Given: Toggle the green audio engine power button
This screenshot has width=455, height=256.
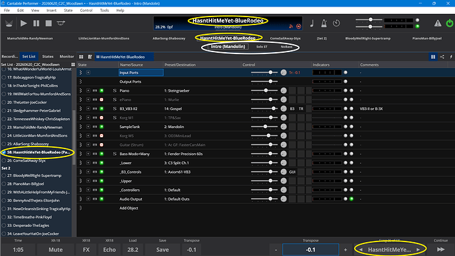Looking at the screenshot, I should click(x=449, y=23).
